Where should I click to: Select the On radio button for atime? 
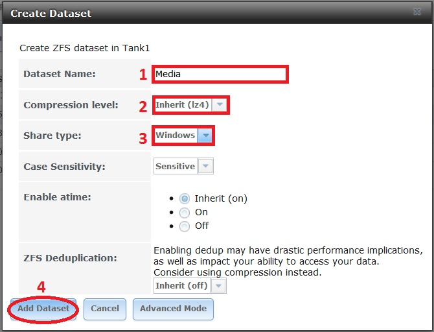click(185, 213)
